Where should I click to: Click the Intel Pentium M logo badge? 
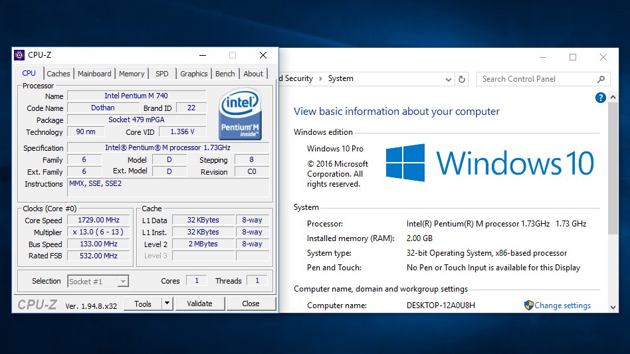pyautogui.click(x=241, y=114)
